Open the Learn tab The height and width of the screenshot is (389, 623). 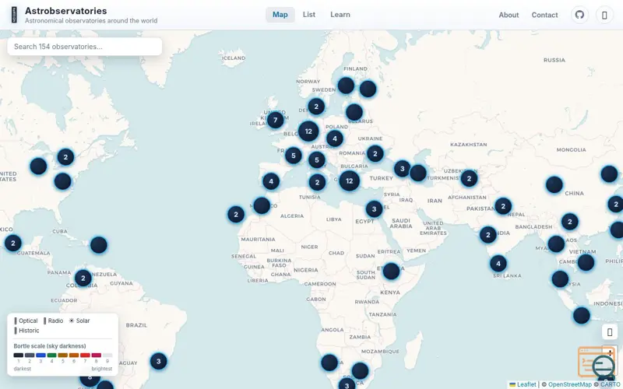point(340,15)
